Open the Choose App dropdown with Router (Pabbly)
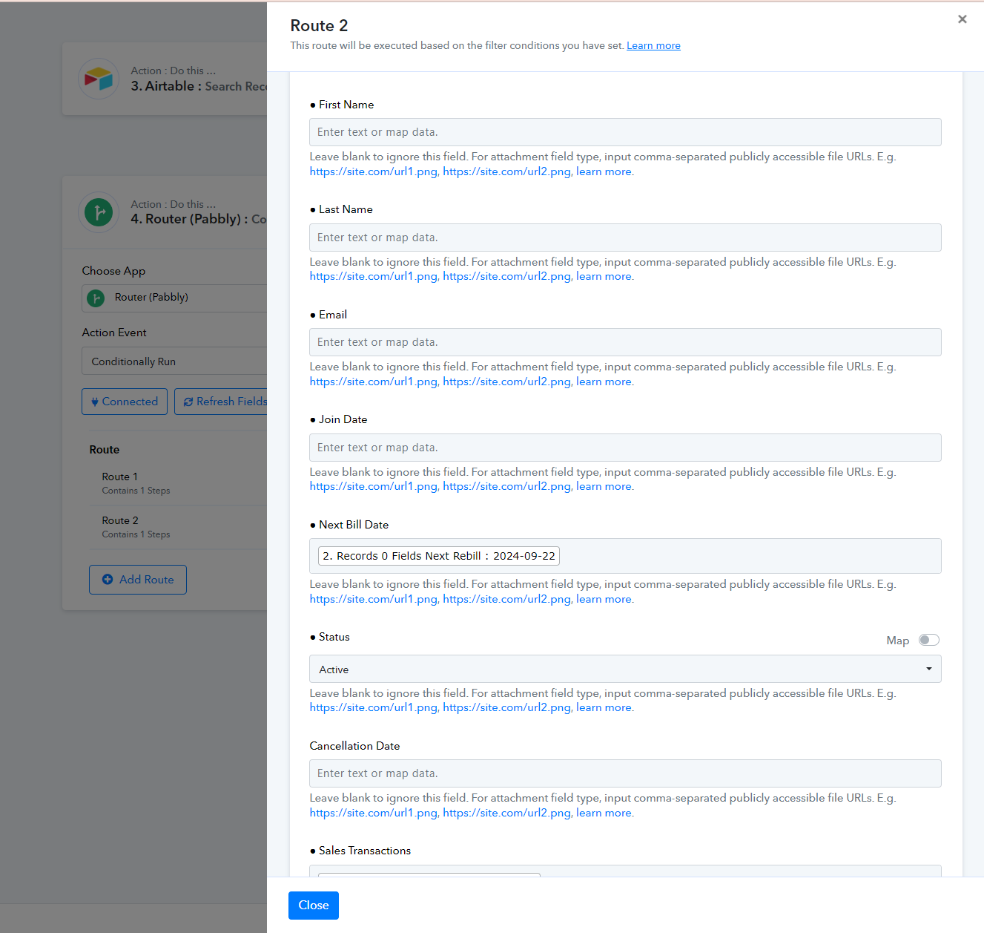Viewport: 984px width, 933px height. coord(174,298)
